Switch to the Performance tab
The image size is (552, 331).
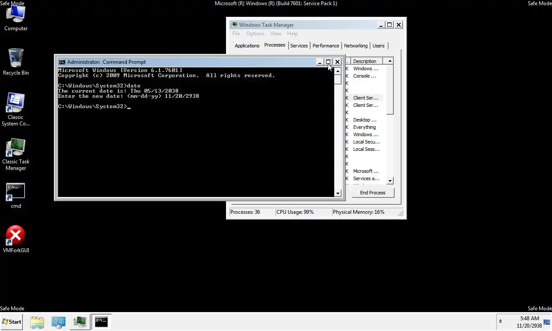click(x=326, y=46)
